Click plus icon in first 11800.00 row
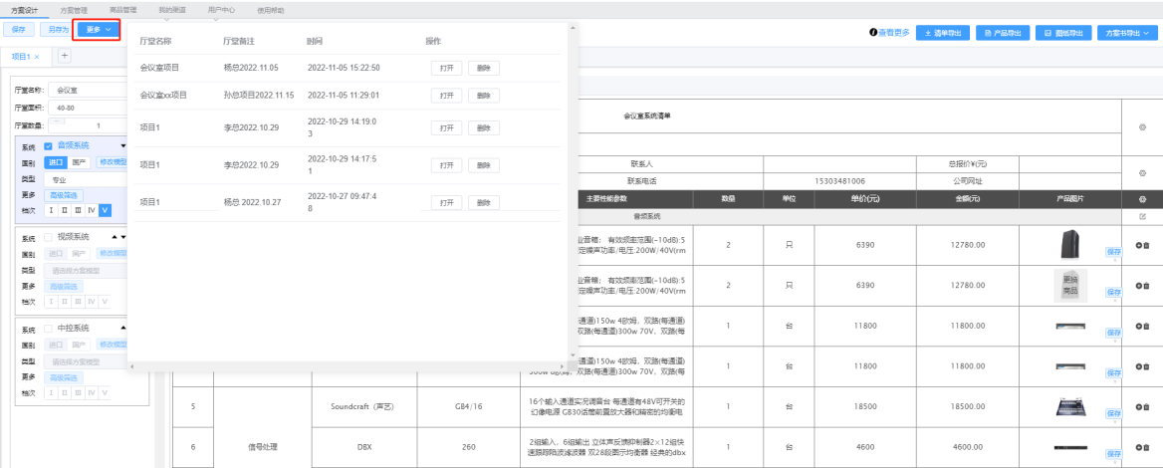This screenshot has height=468, width=1163. point(1138,327)
